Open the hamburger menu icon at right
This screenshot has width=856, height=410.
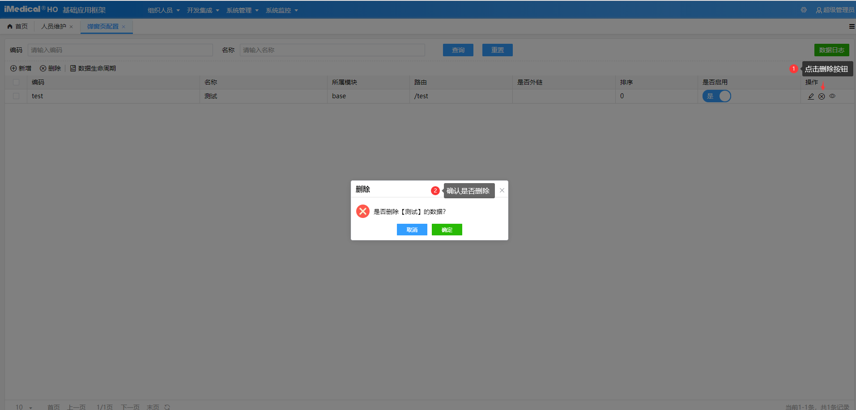click(x=852, y=26)
